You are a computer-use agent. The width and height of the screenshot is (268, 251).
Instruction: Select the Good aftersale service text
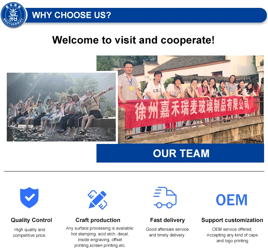(x=167, y=232)
